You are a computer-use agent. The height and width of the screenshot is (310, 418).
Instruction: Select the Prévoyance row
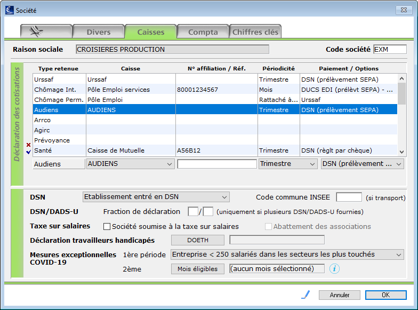[215, 140]
